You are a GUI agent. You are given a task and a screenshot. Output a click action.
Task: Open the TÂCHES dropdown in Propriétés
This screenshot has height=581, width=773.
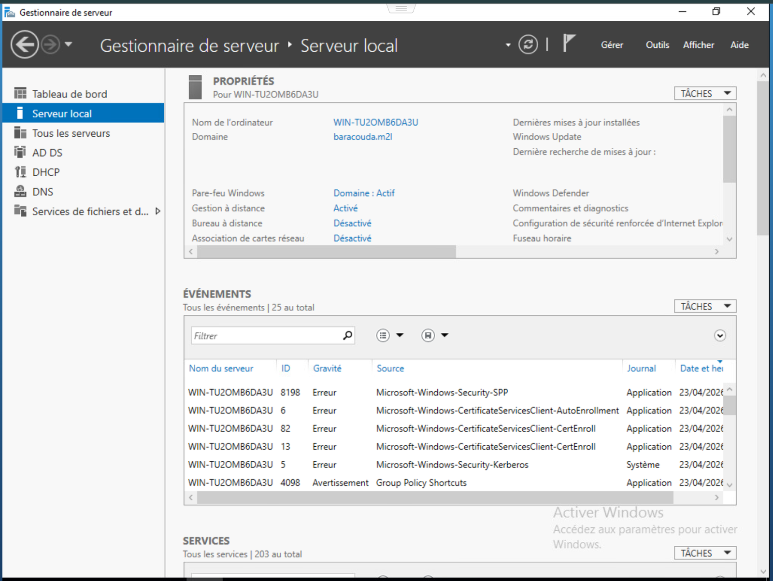coord(705,93)
